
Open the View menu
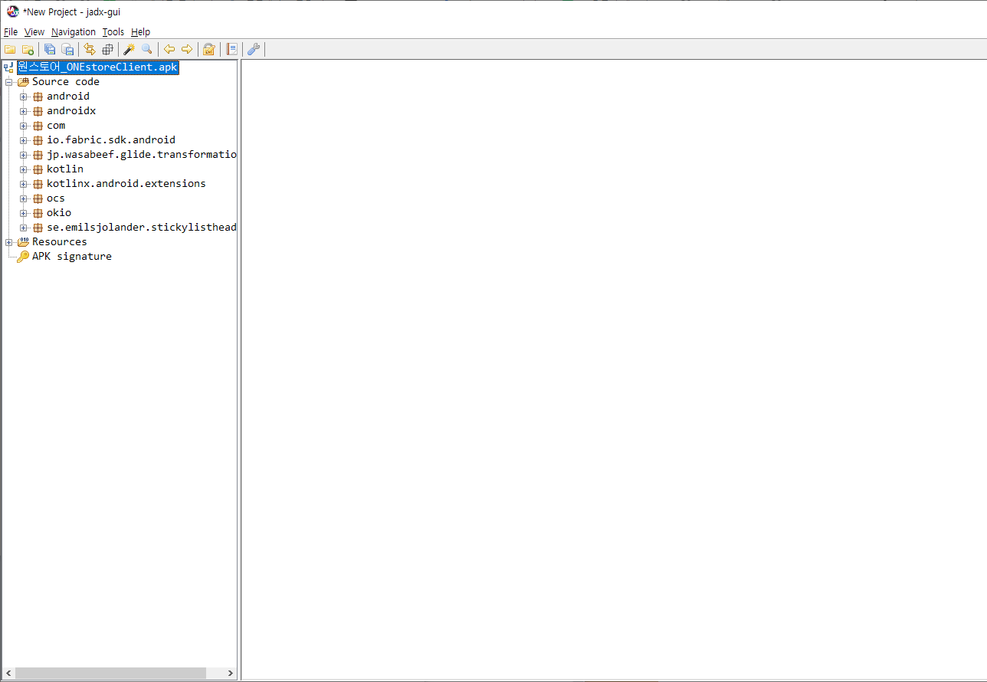pyautogui.click(x=34, y=32)
